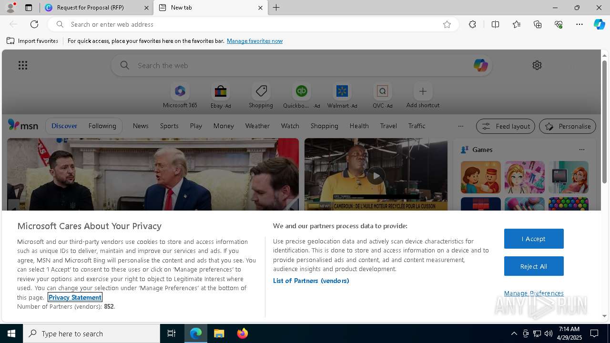Screen dimensions: 610x343
Task: Add this page to favorites star
Action: click(447, 24)
